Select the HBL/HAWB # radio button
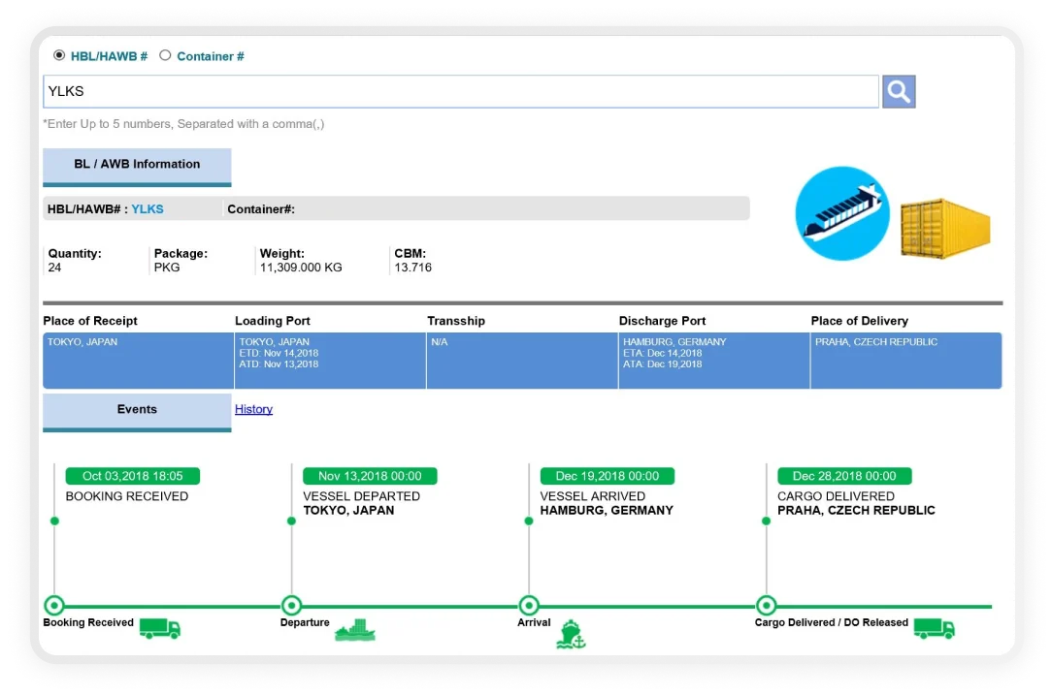 tap(59, 55)
